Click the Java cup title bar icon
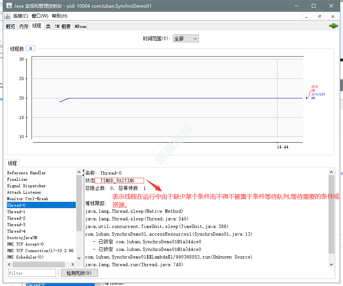343x286 pixels. point(8,6)
